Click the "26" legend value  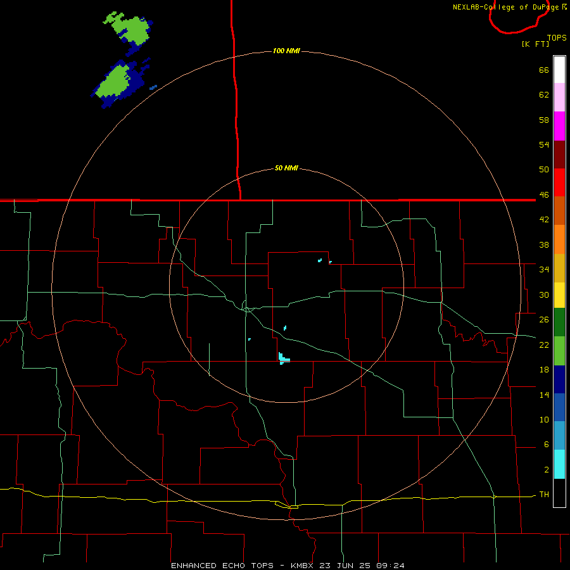coord(544,320)
